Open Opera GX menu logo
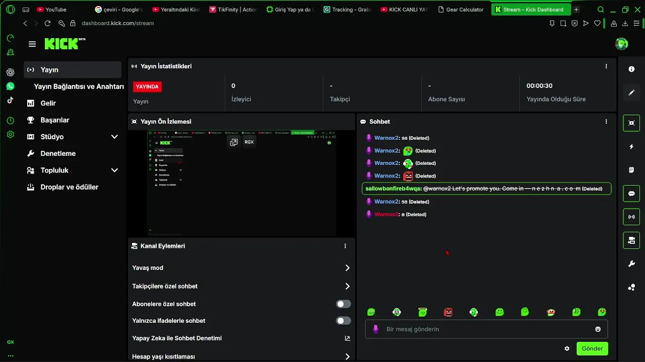 tap(11, 10)
